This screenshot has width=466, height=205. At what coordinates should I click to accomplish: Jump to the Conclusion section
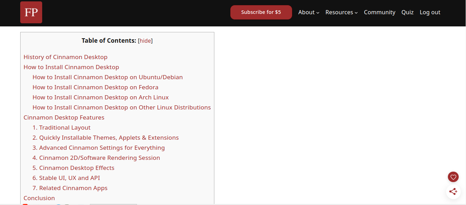point(39,198)
